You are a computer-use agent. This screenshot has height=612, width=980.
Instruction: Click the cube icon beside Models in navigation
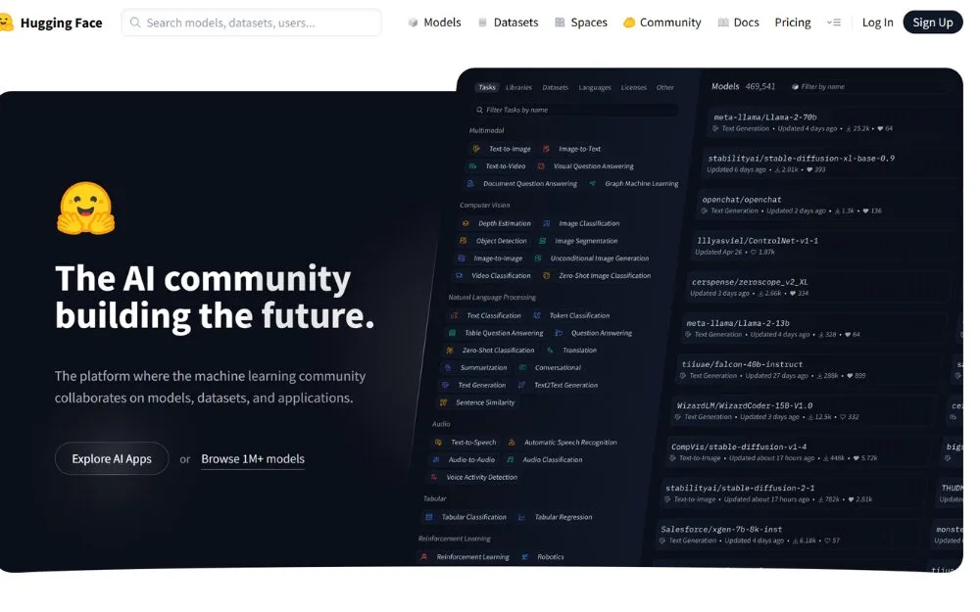pyautogui.click(x=413, y=23)
